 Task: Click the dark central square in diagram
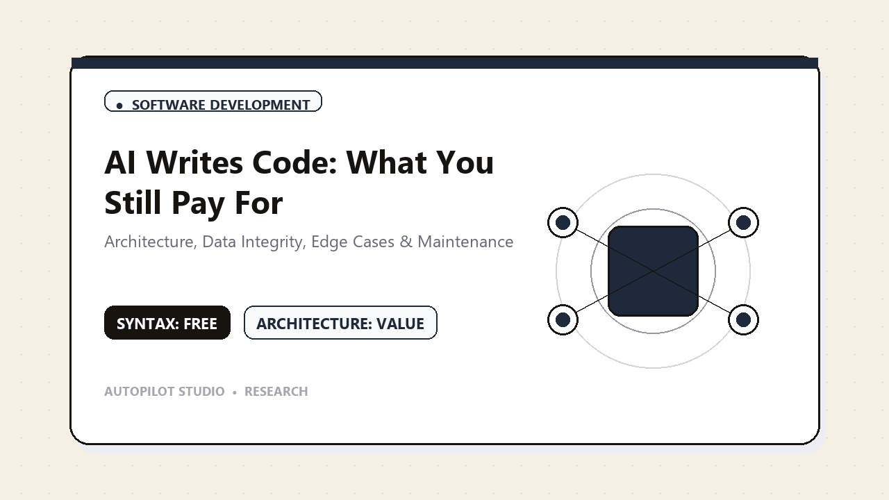coord(653,271)
